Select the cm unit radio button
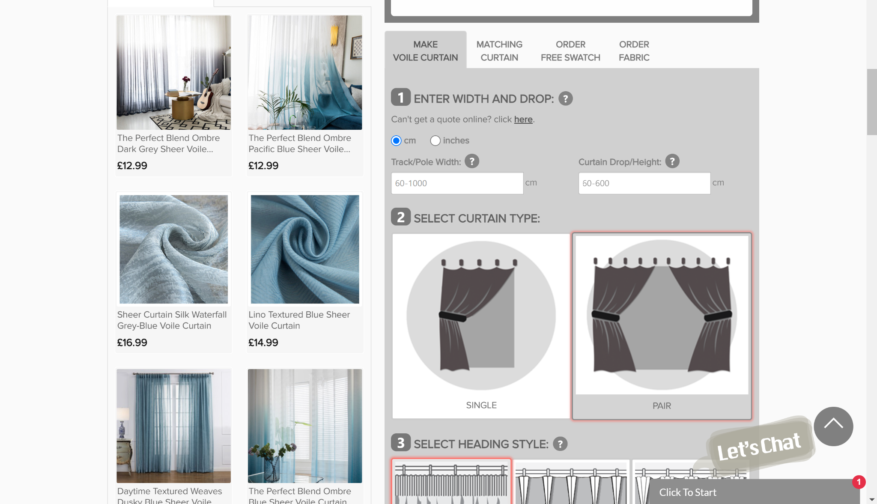The image size is (877, 504). (x=397, y=140)
